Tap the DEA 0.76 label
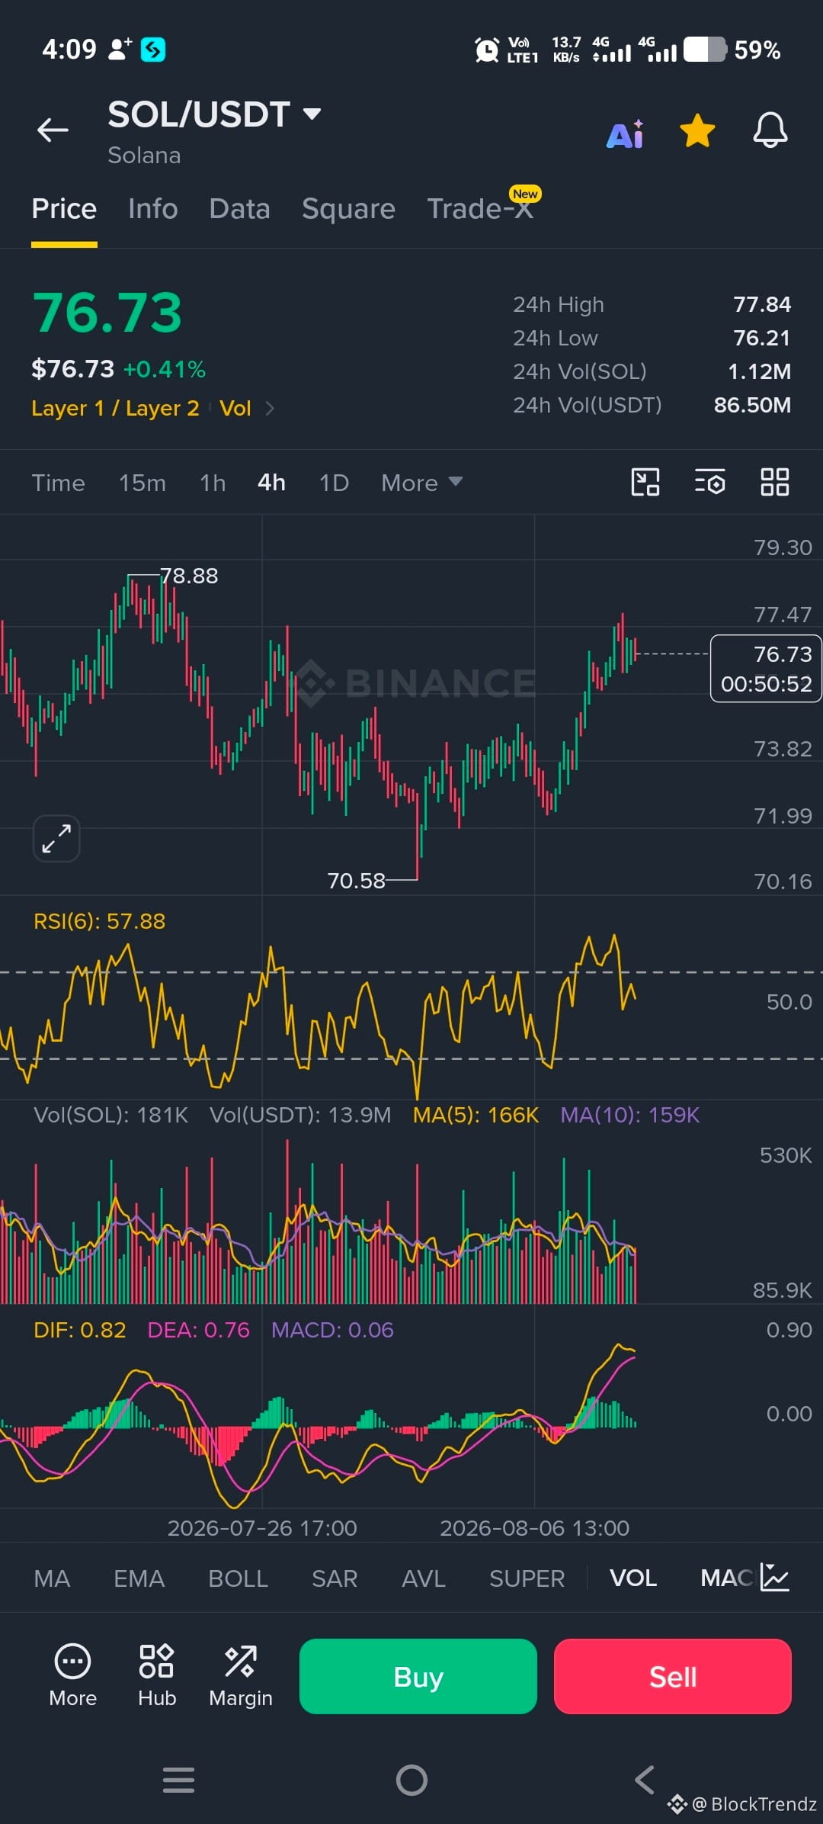Screen dimensions: 823x1824 click(x=198, y=1330)
